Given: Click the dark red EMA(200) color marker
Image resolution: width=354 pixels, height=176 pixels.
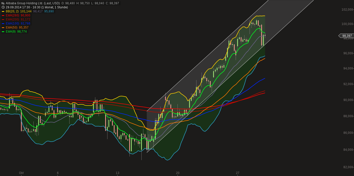Looking at the screenshot, I should click(3, 19).
